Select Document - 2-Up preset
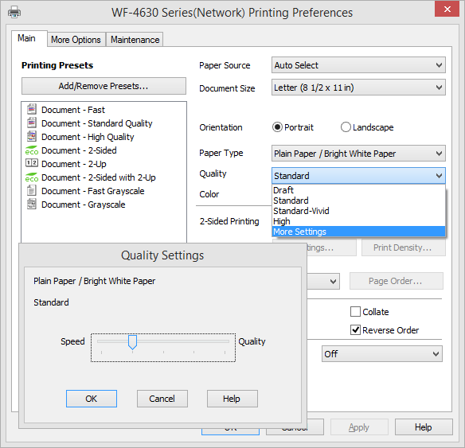 coord(74,164)
